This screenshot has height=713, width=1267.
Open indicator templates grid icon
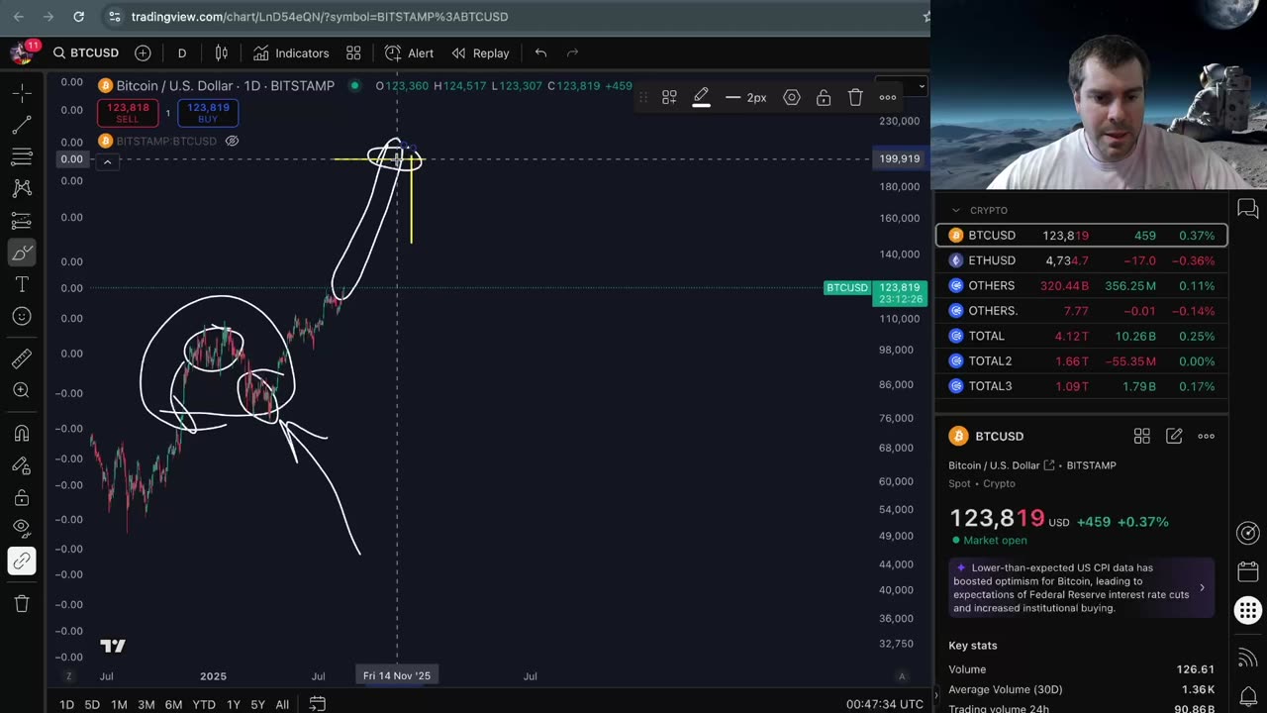pos(353,52)
